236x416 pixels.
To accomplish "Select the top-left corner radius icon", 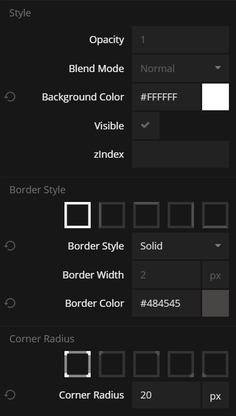I will 112,364.
